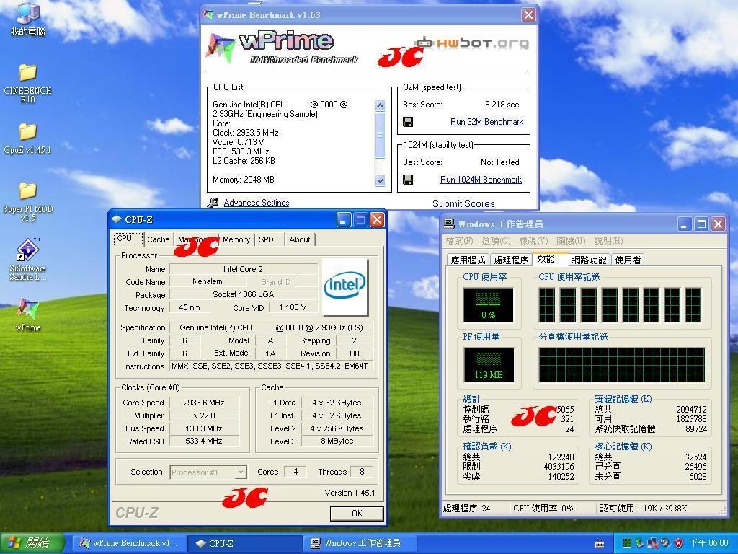Switch to the Memory tab in CPU-Z
Viewport: 738px width, 554px height.
pyautogui.click(x=236, y=239)
